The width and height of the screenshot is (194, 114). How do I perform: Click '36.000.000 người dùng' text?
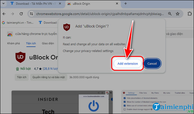point(84,77)
